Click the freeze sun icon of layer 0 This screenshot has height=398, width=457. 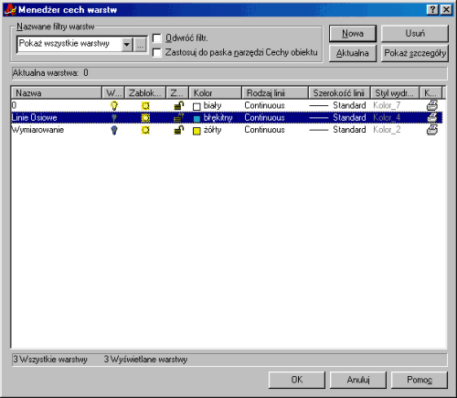coord(145,106)
